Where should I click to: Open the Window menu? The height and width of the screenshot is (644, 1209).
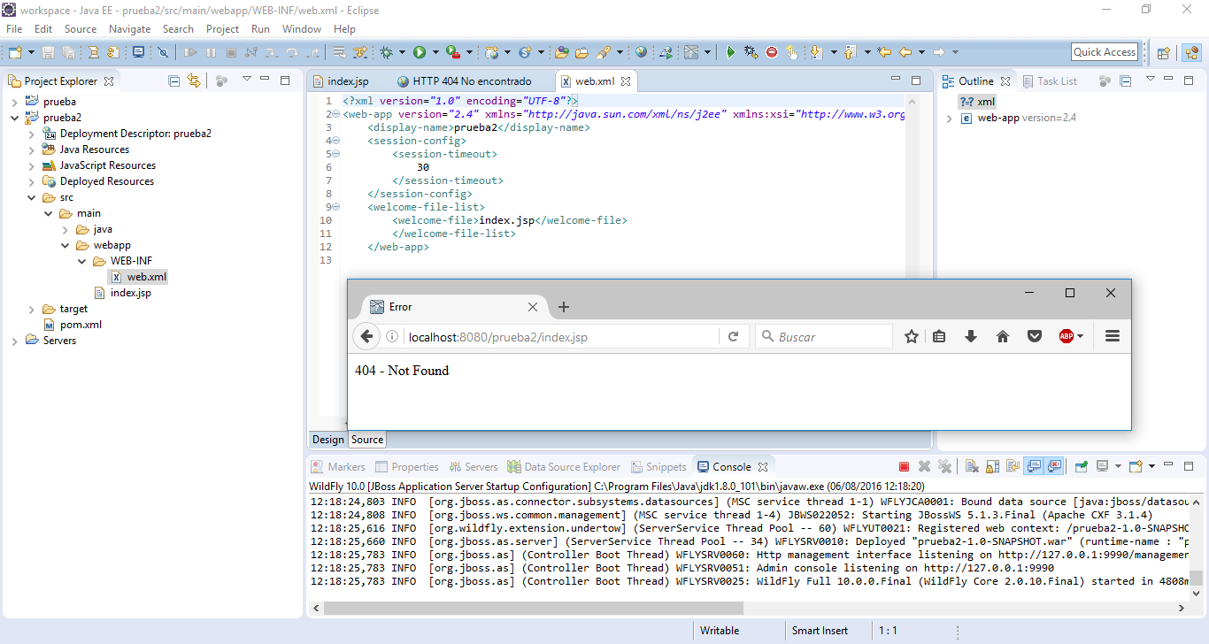pos(302,28)
